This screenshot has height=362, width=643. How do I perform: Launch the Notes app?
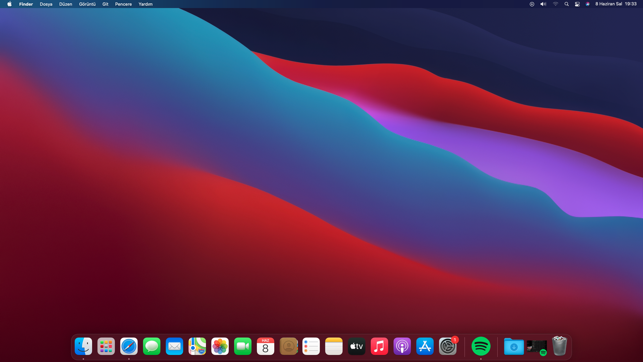tap(334, 346)
